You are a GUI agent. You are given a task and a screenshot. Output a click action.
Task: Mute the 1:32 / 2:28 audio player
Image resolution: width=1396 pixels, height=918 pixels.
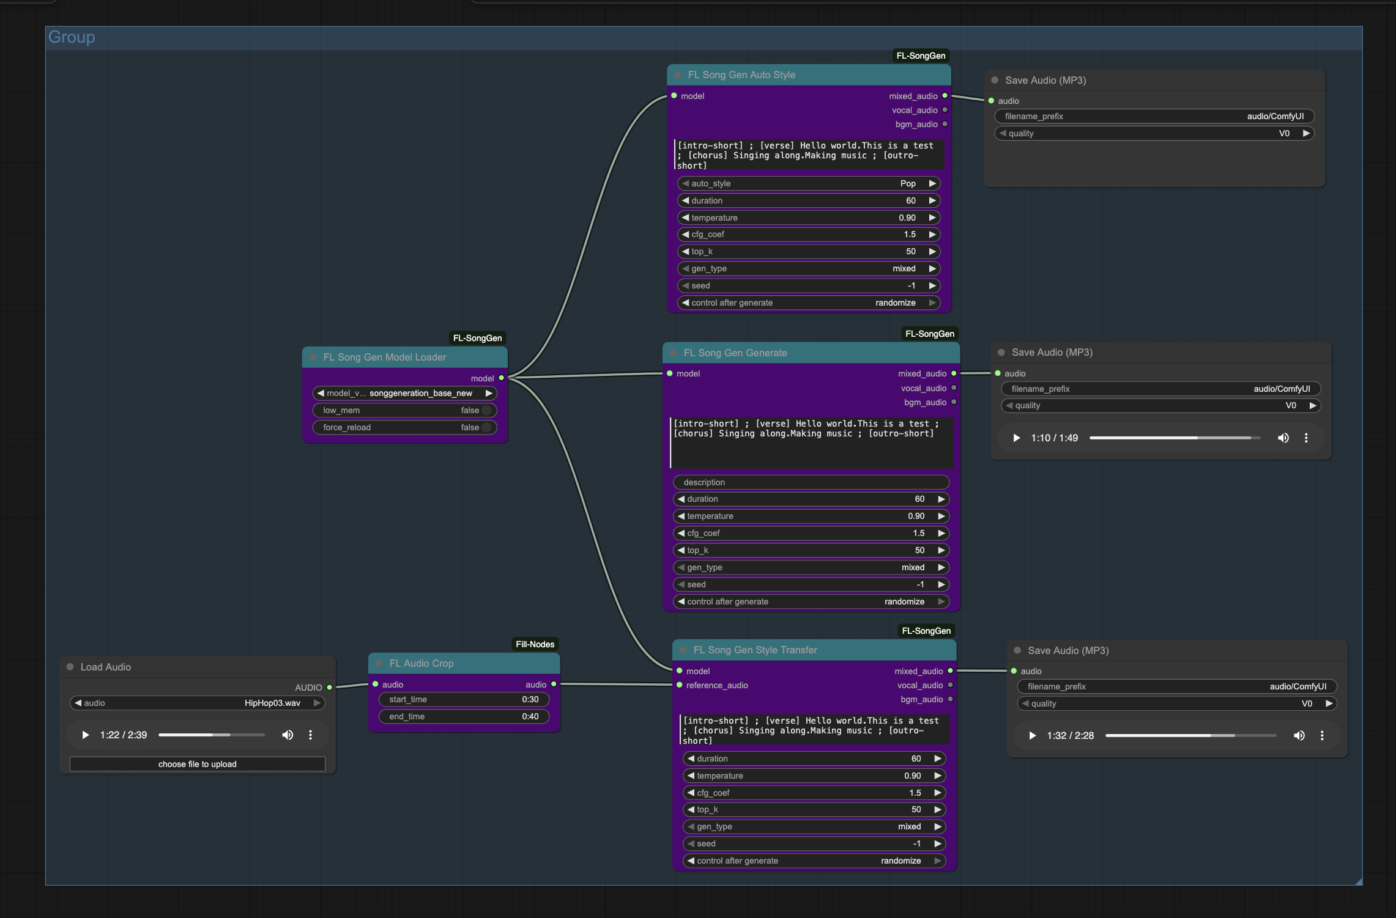[x=1299, y=735]
